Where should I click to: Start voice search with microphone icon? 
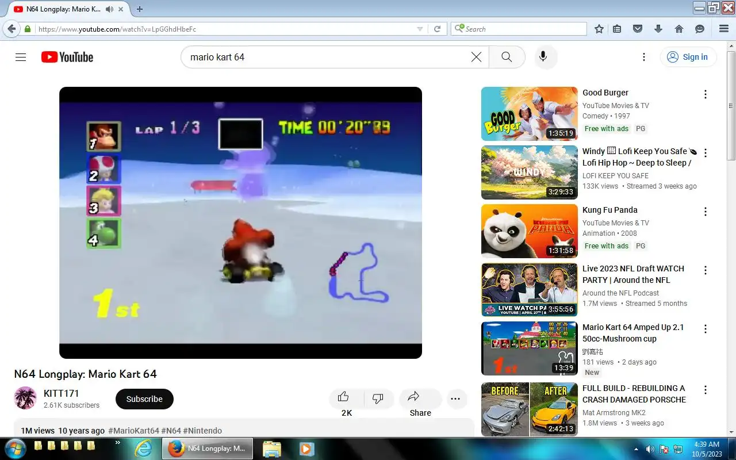(x=543, y=57)
